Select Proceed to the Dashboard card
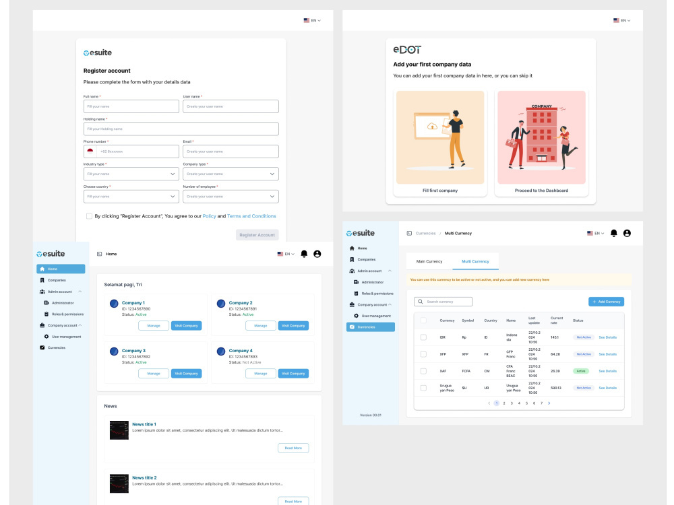This screenshot has width=674, height=505. tap(542, 143)
